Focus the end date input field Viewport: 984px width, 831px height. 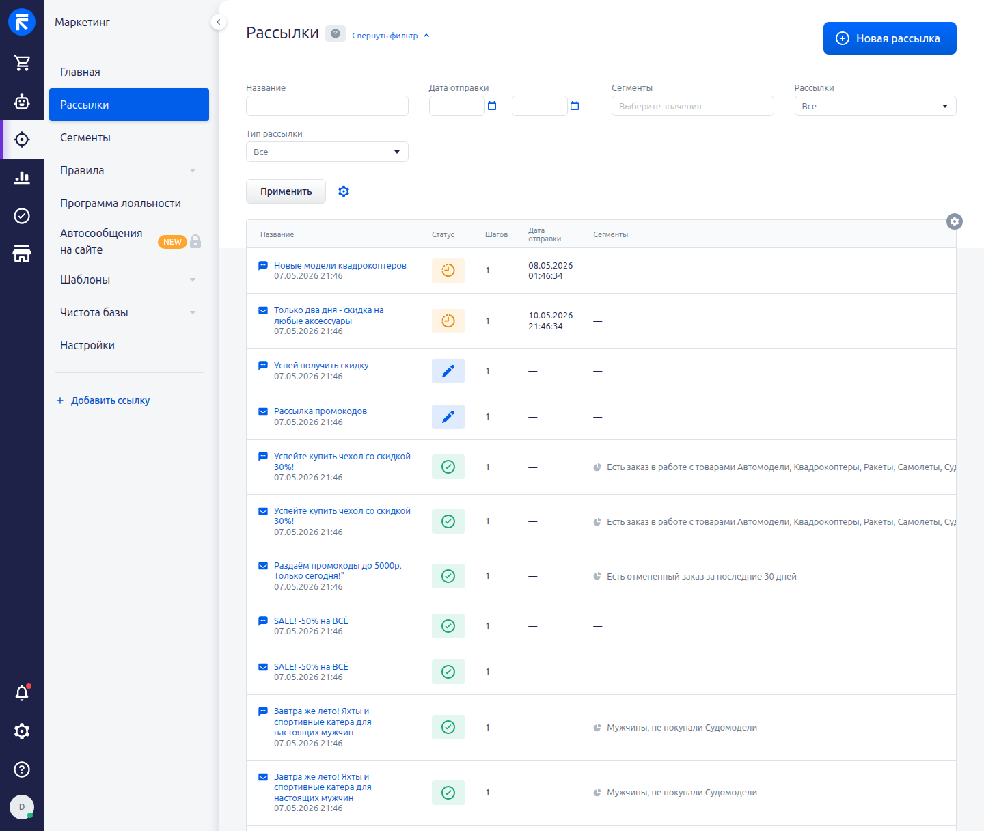tap(540, 106)
